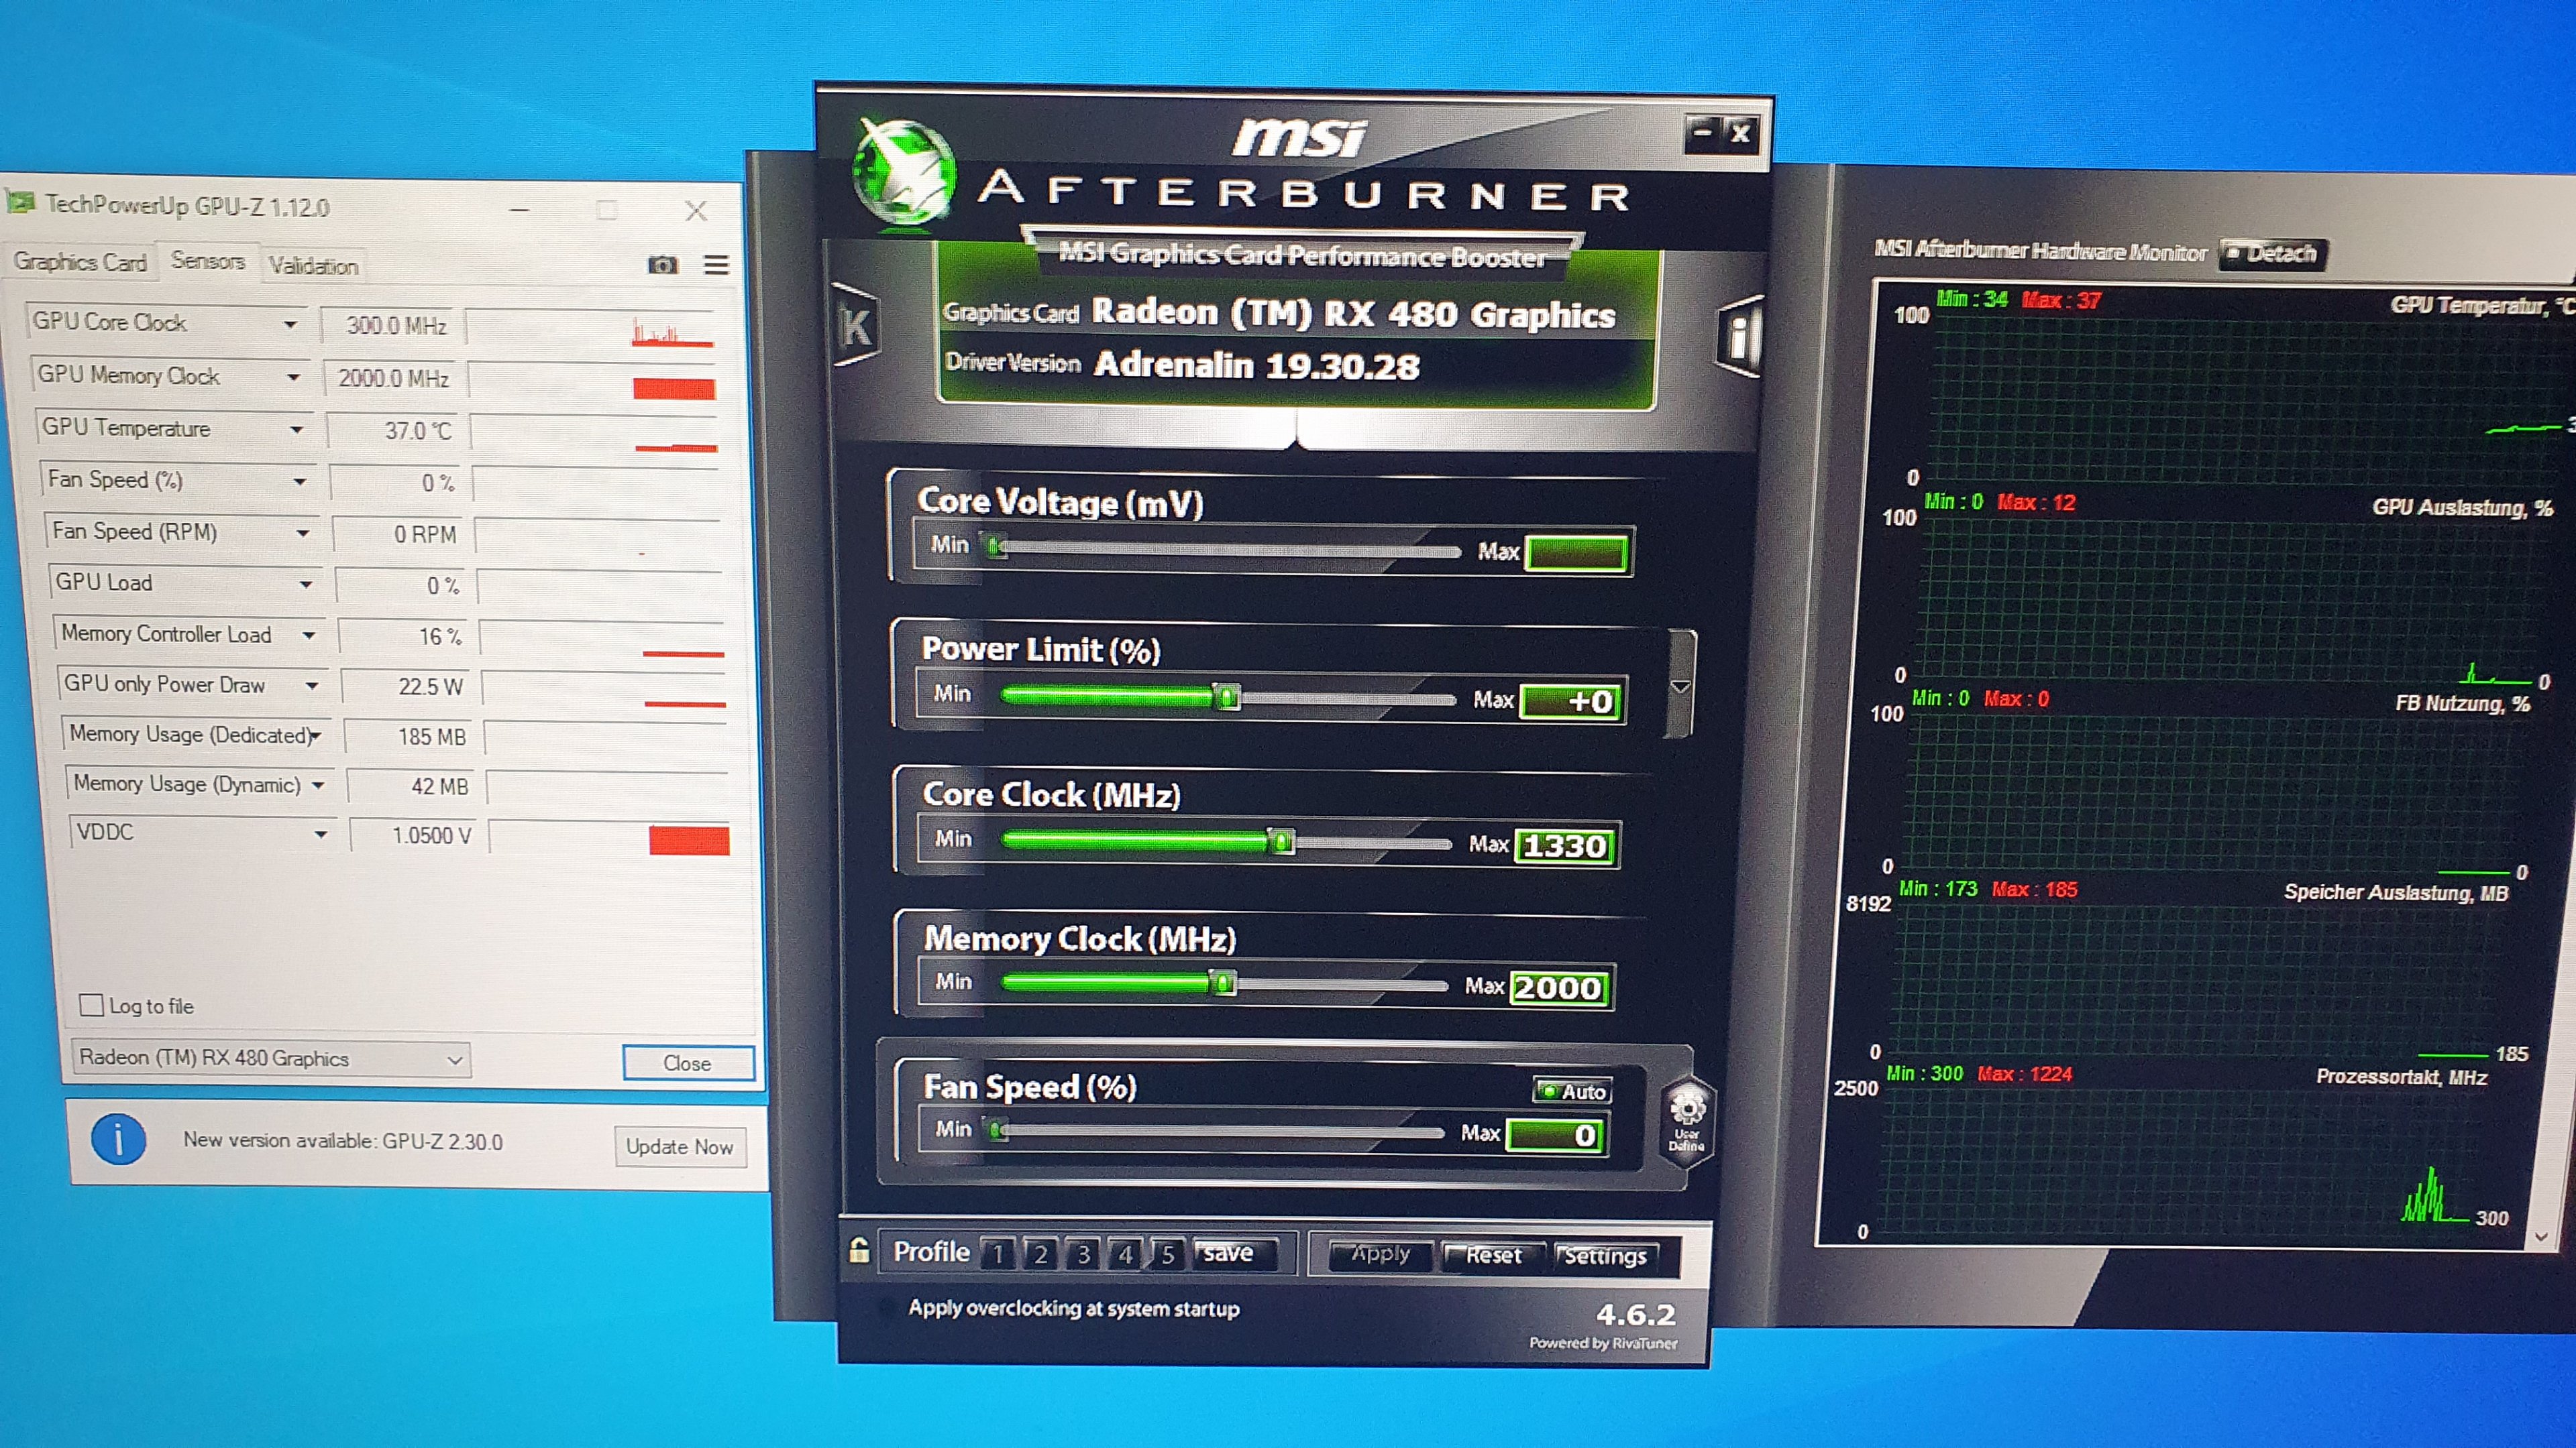Click the Core Clock slider handle
Image resolution: width=2576 pixels, height=1448 pixels.
(x=1281, y=841)
